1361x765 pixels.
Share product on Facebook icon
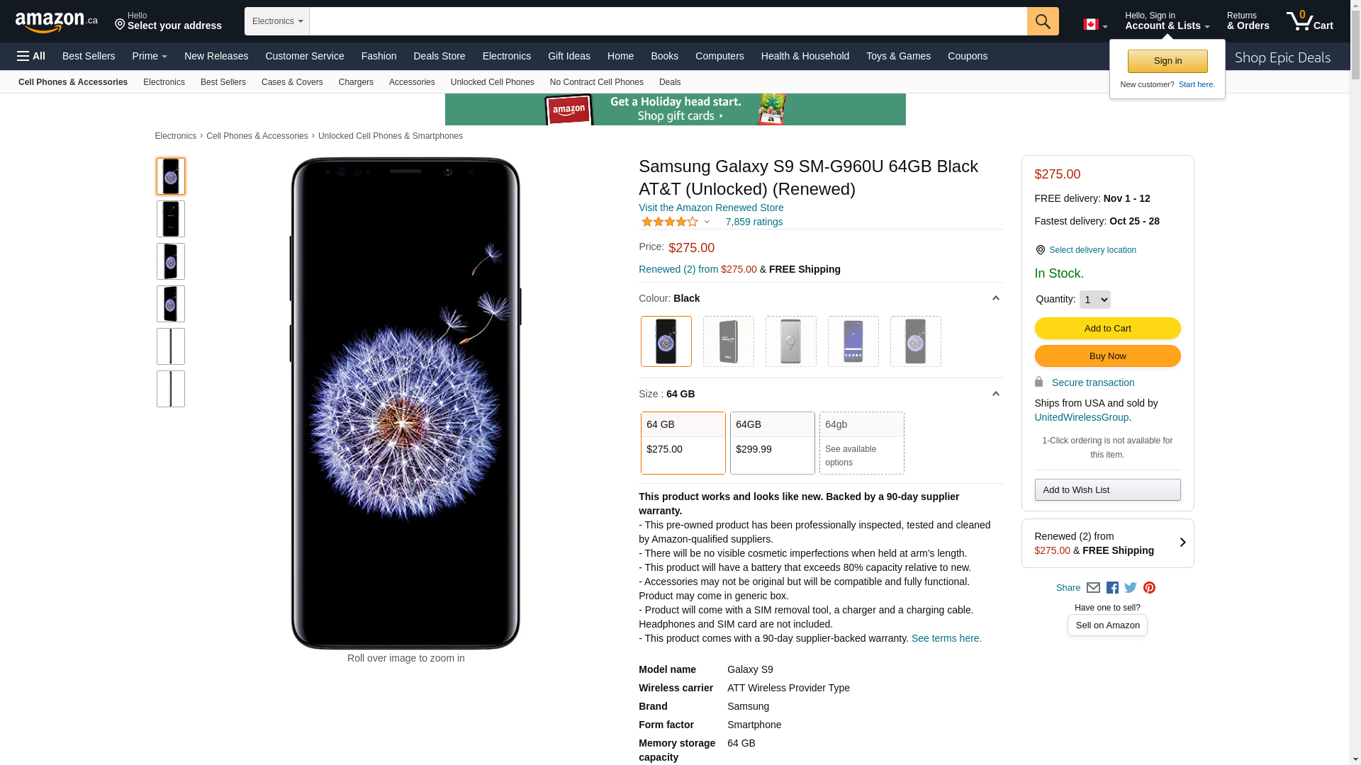1112,588
